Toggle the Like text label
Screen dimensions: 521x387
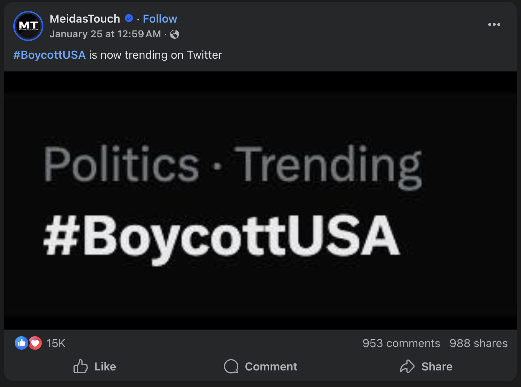(105, 367)
